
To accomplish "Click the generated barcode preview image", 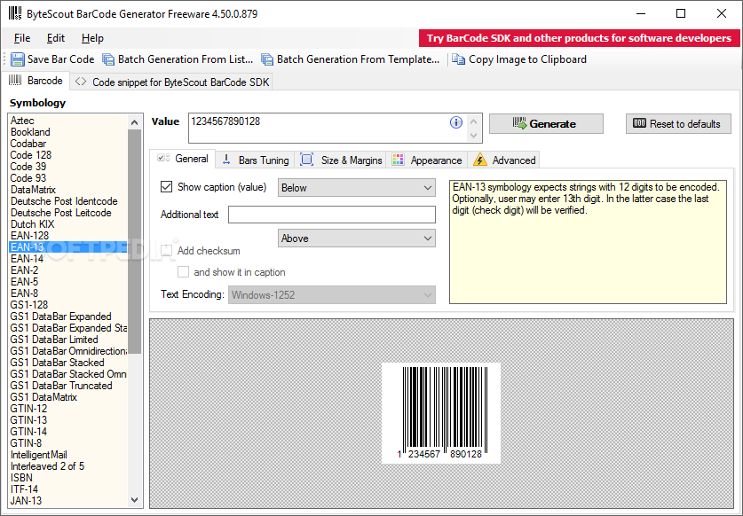I will coord(441,413).
